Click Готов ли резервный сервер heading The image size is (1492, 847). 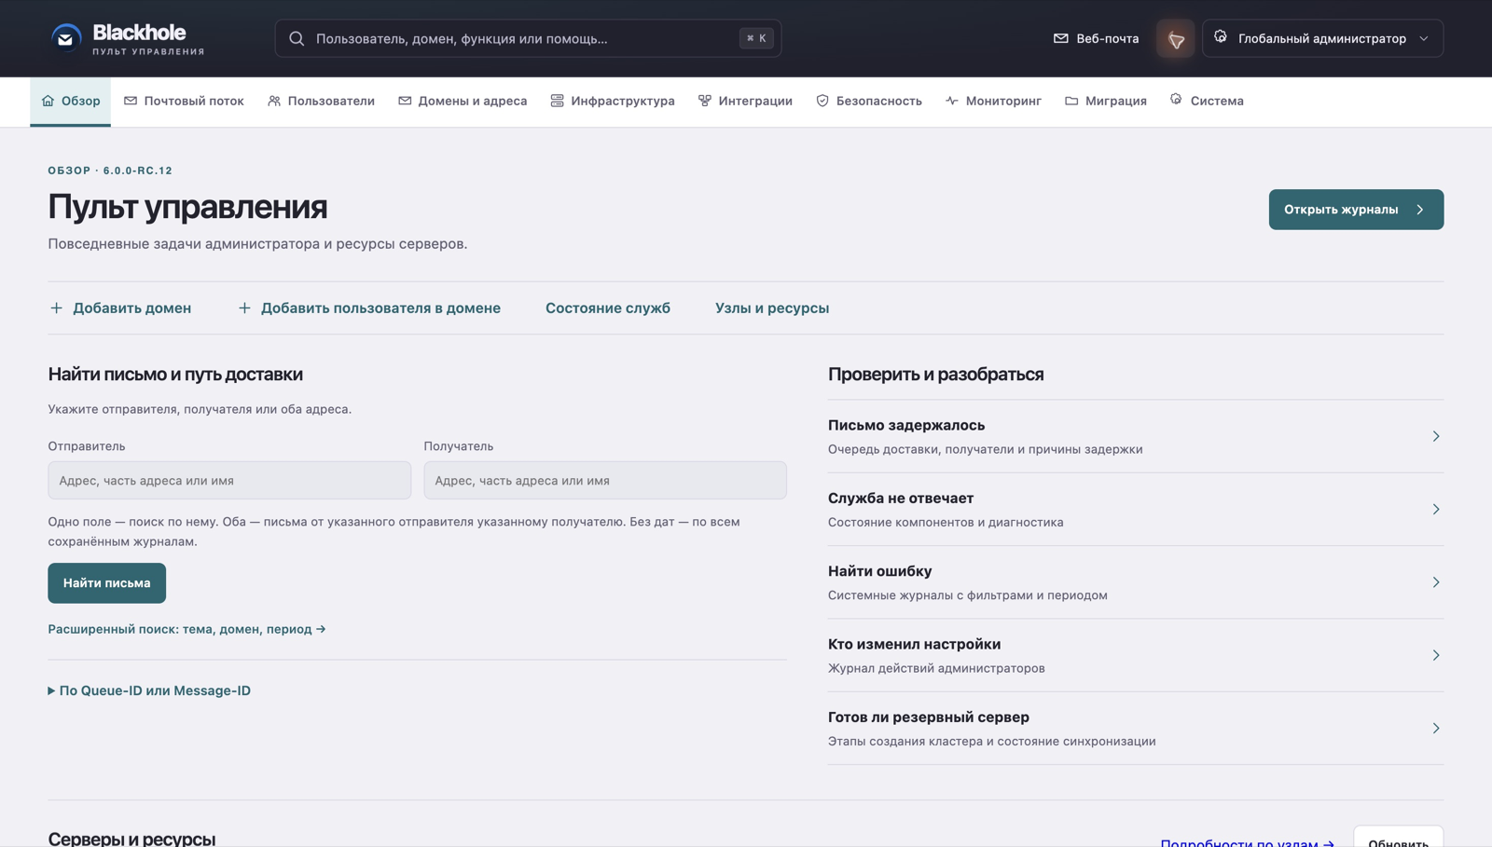[x=929, y=717]
